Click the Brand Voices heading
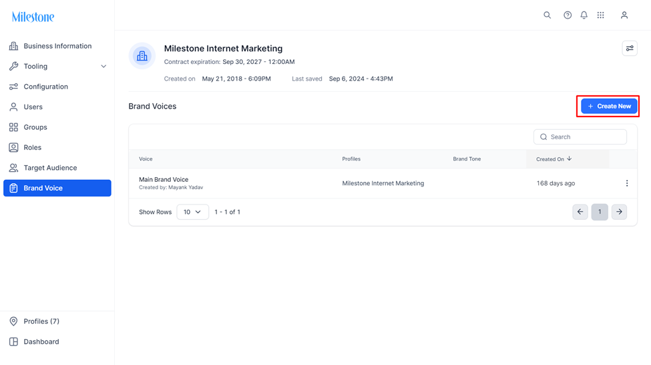651x365 pixels. pyautogui.click(x=152, y=106)
